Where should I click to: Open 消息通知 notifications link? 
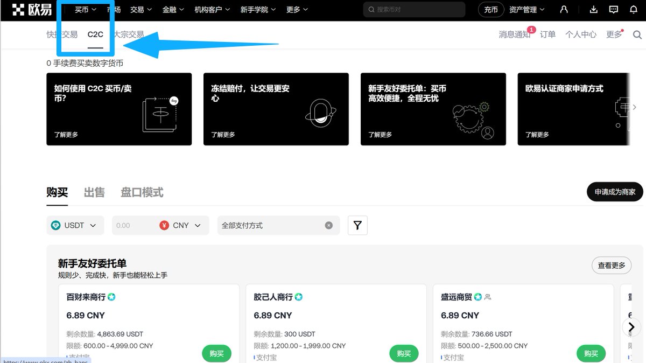[515, 34]
